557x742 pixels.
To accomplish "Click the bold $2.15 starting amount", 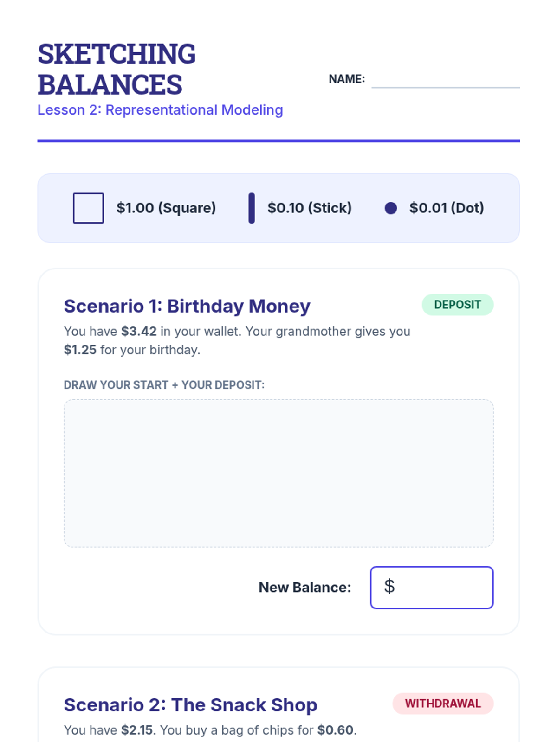I will (x=137, y=730).
